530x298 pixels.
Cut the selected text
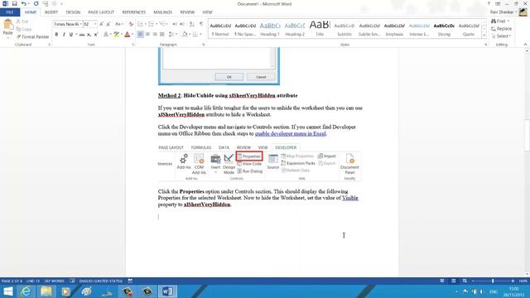click(x=22, y=22)
